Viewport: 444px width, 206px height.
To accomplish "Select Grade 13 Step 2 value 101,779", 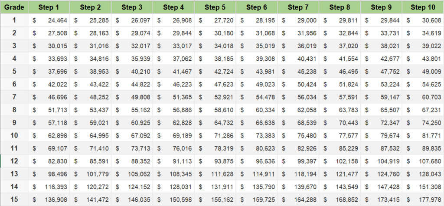I will [x=91, y=174].
